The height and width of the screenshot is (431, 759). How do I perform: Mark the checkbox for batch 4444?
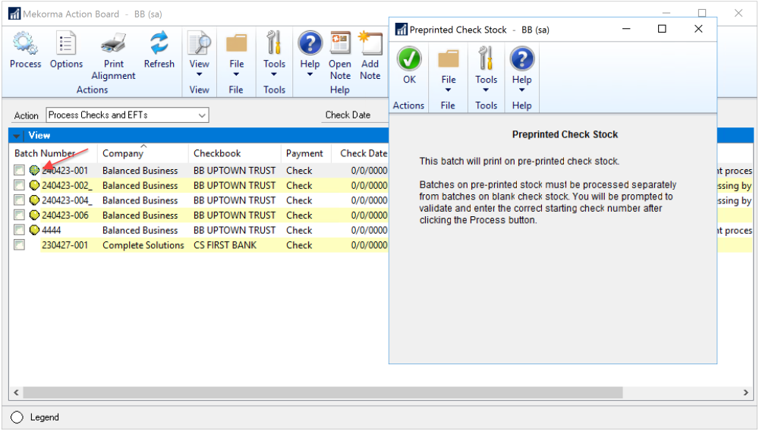20,230
